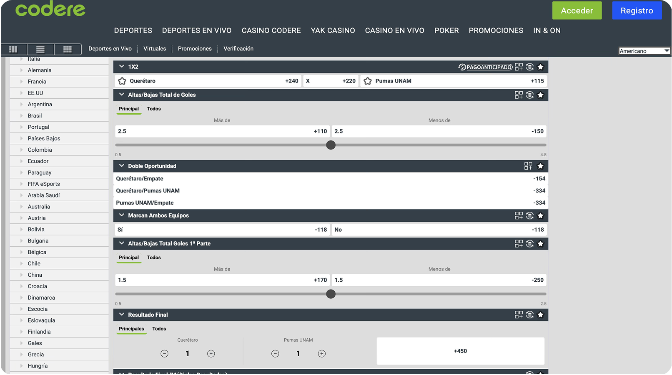Collapse the Marcan Ambos Equipos section
Screen dimensions: 672x375
(122, 215)
